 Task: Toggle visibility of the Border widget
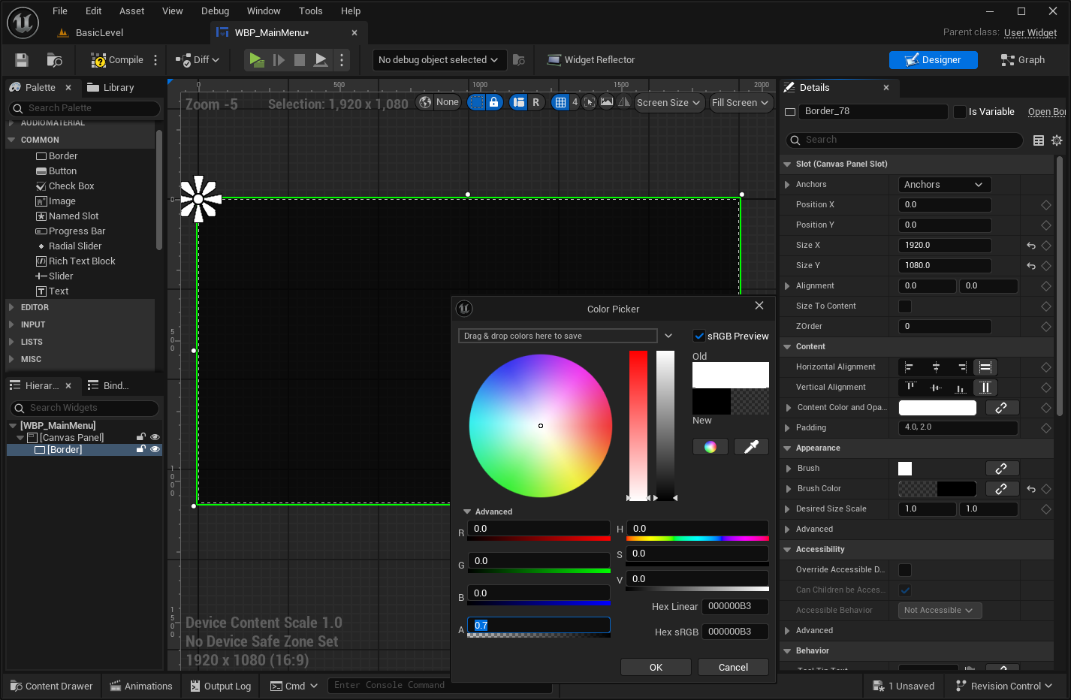[x=155, y=450]
